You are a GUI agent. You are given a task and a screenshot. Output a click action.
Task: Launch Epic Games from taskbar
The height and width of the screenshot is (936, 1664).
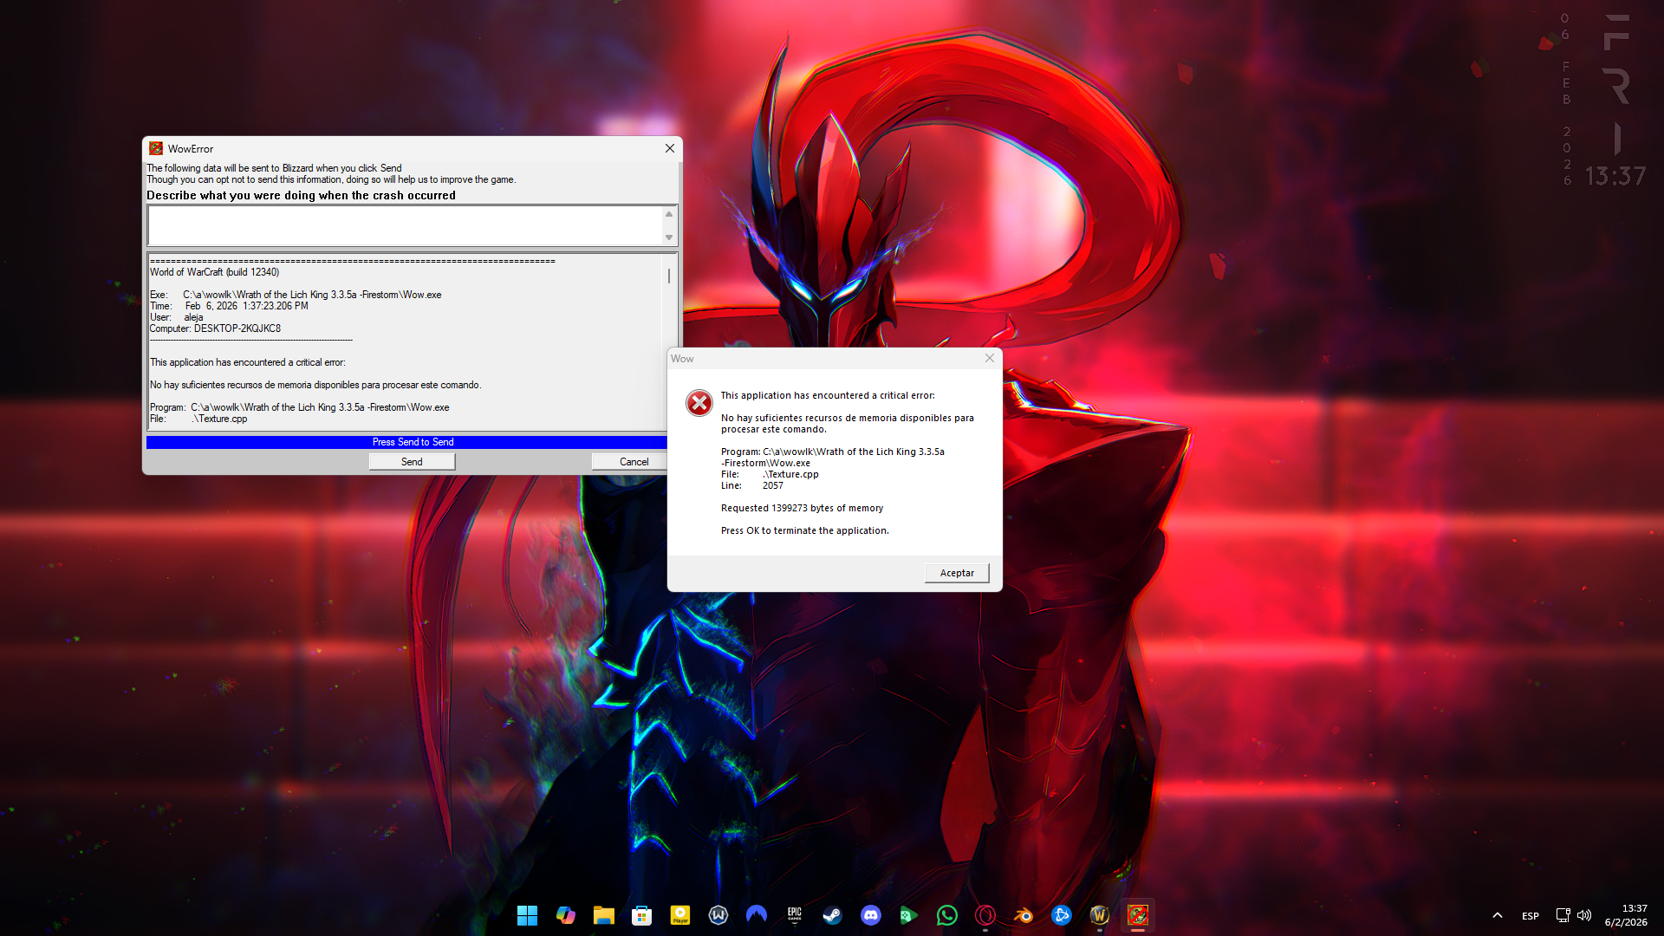pyautogui.click(x=794, y=915)
